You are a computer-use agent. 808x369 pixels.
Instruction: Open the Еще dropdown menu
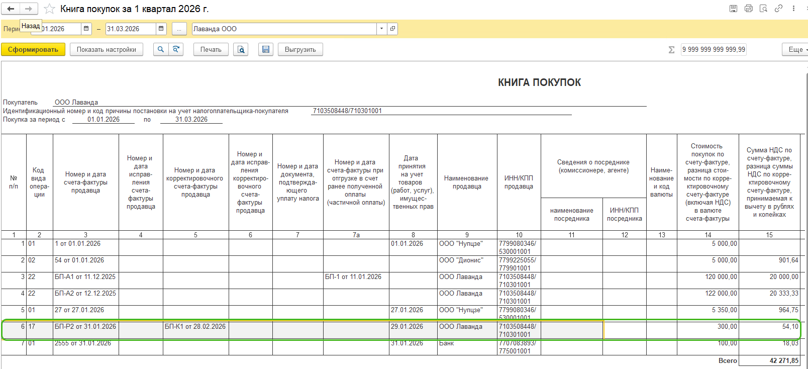796,49
